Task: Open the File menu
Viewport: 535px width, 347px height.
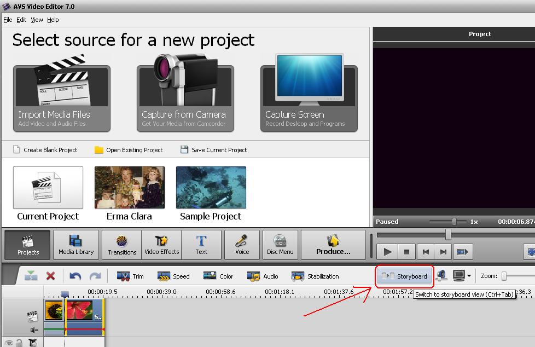Action: point(8,20)
